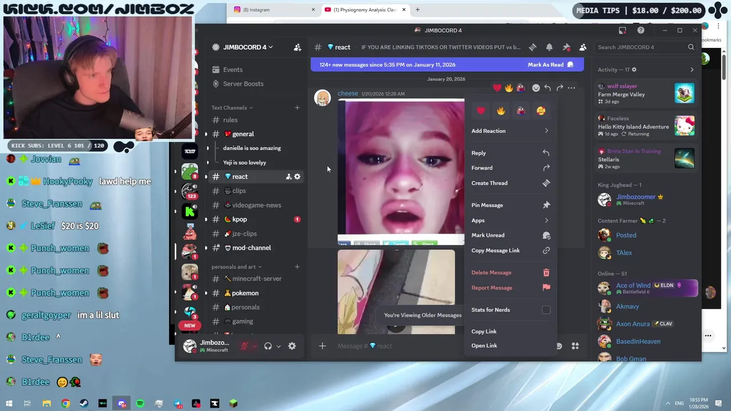React with fire emoji in context menu

pos(501,111)
